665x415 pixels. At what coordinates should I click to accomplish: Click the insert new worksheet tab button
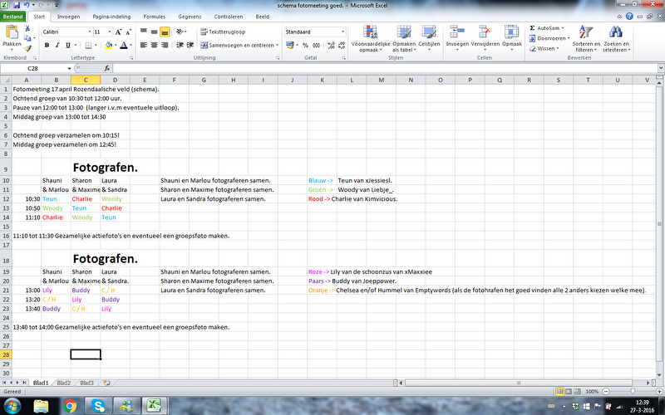(x=107, y=383)
